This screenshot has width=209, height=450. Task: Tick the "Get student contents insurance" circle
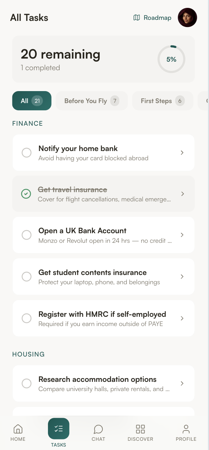(x=26, y=277)
